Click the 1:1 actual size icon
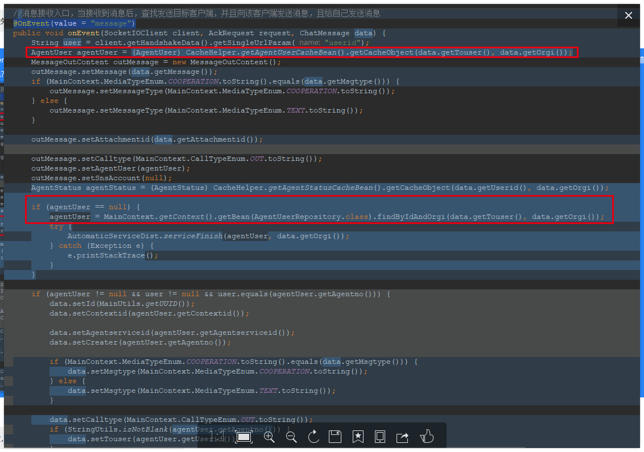The width and height of the screenshot is (644, 452). point(216,437)
